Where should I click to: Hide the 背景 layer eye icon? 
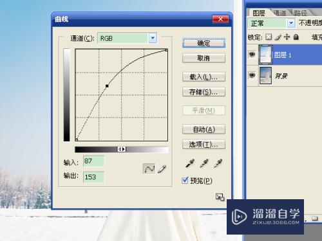pos(252,75)
